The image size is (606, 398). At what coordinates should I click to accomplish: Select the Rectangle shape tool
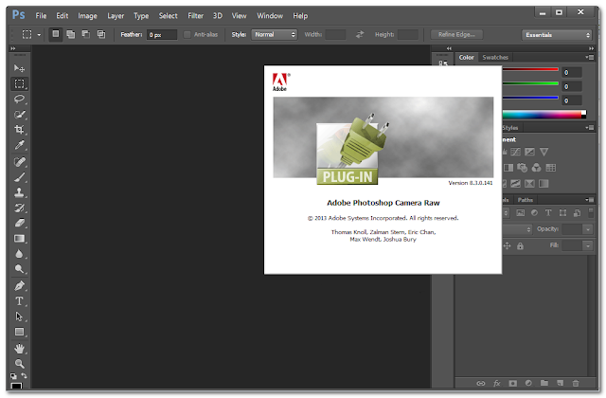(x=19, y=332)
